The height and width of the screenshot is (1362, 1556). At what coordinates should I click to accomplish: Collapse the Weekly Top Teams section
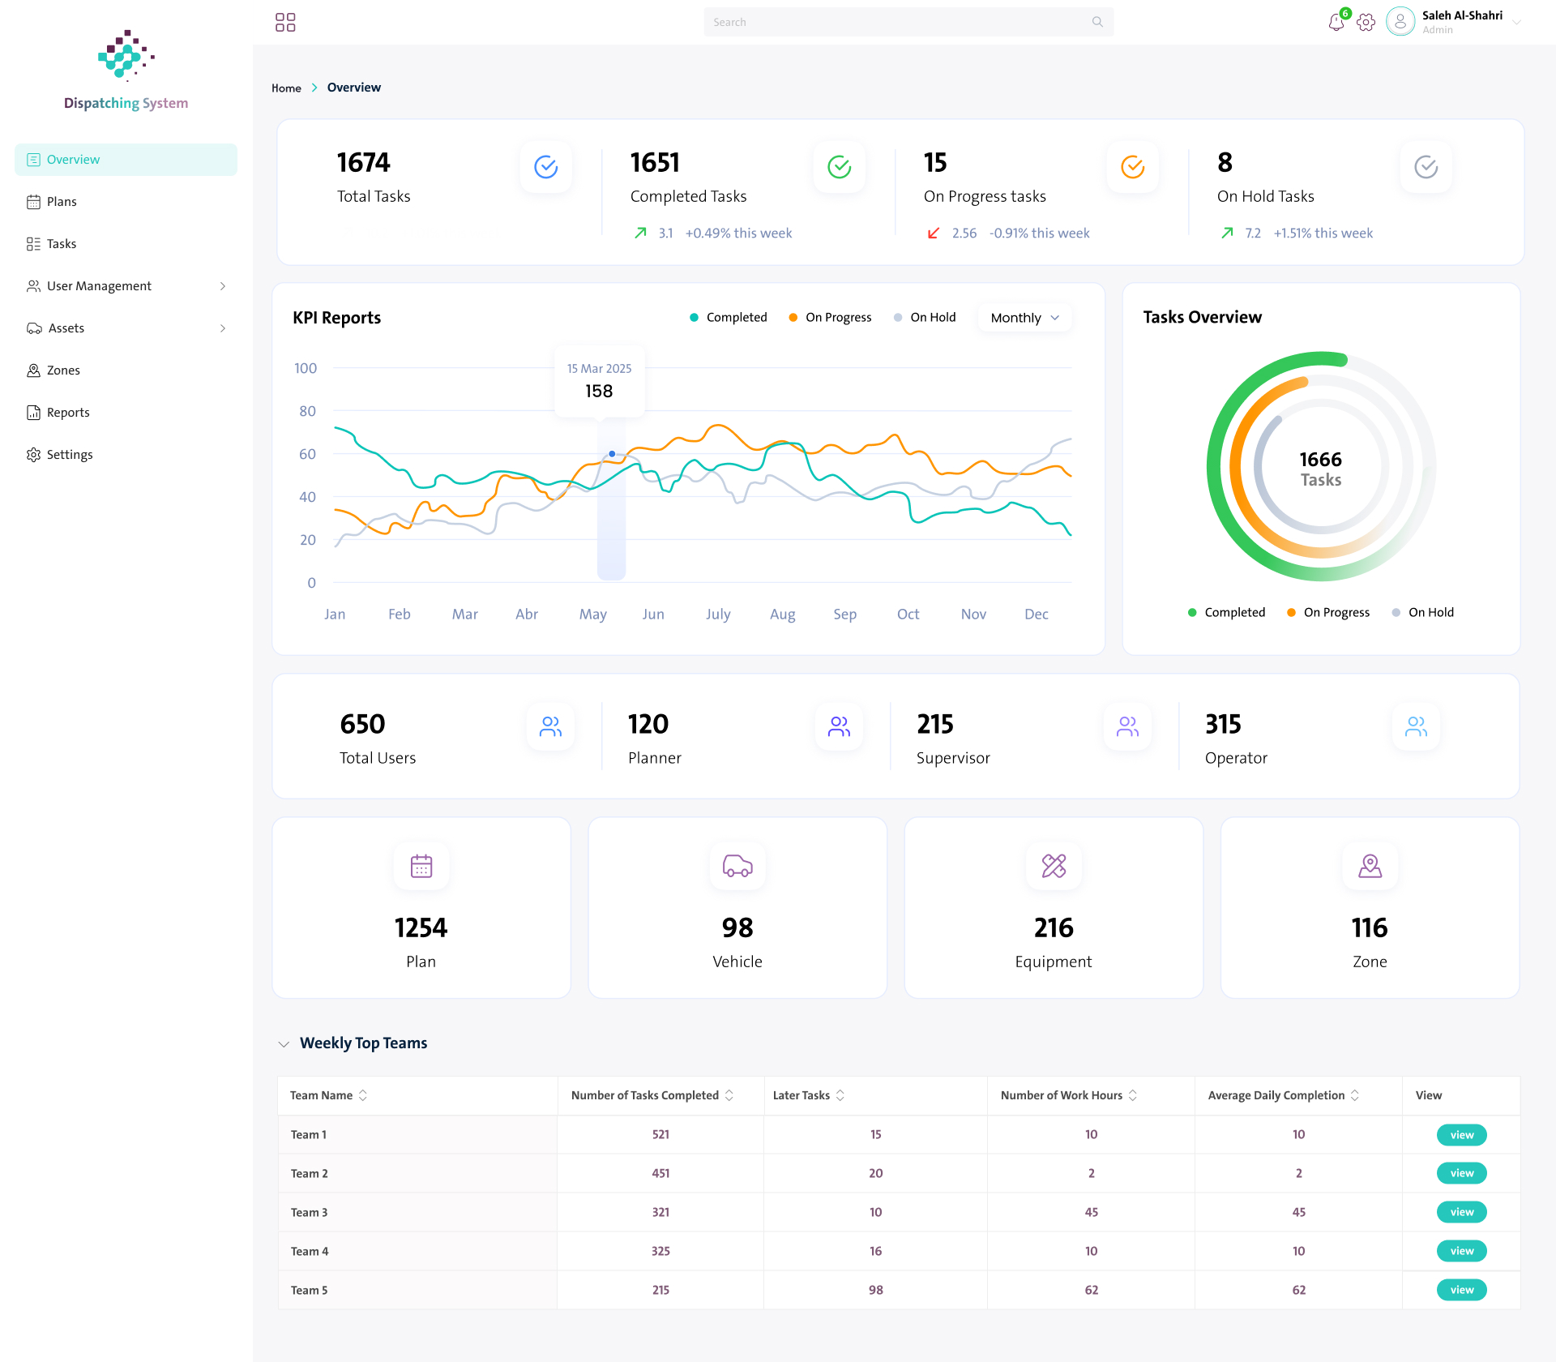coord(284,1044)
